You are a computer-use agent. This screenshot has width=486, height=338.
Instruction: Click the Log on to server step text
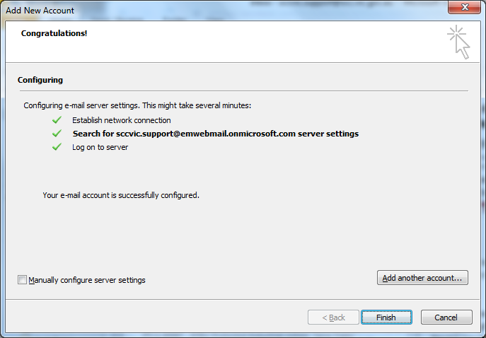tap(100, 147)
